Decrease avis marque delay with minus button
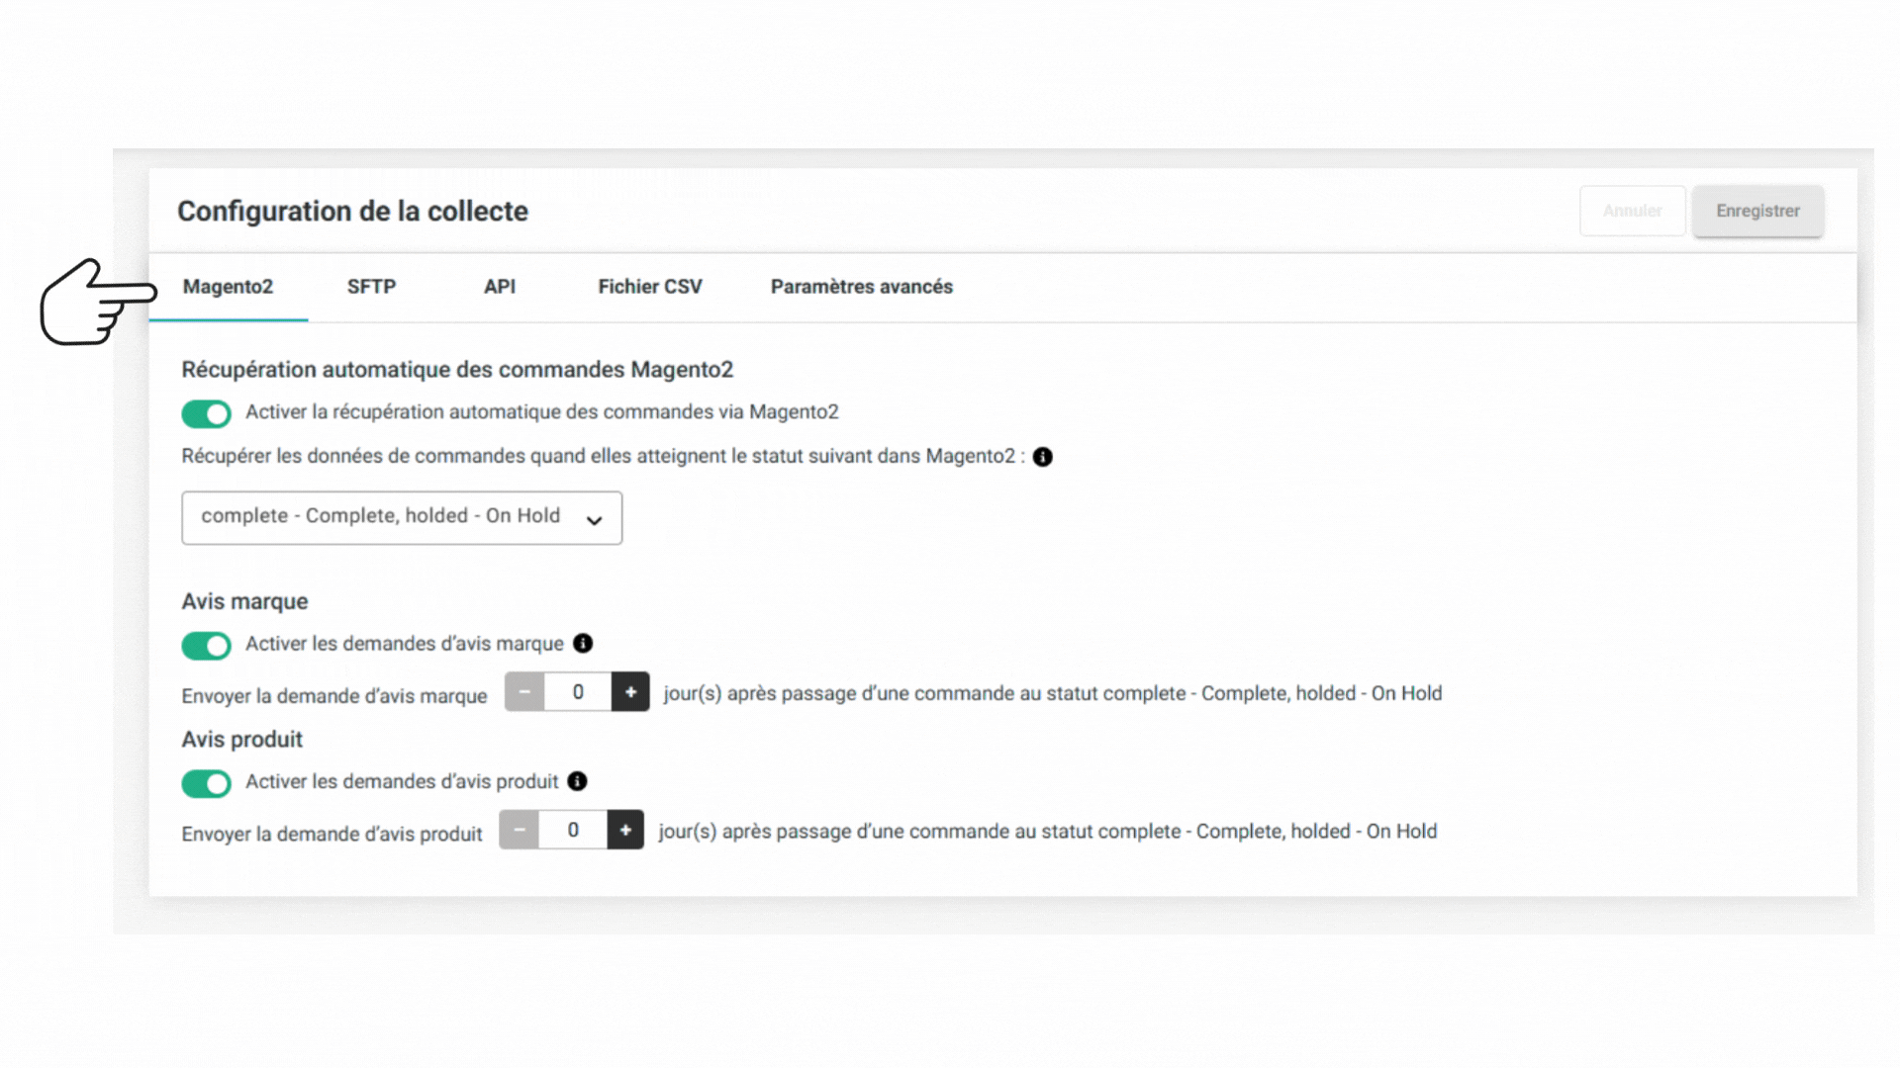The image size is (1900, 1068). [x=524, y=692]
